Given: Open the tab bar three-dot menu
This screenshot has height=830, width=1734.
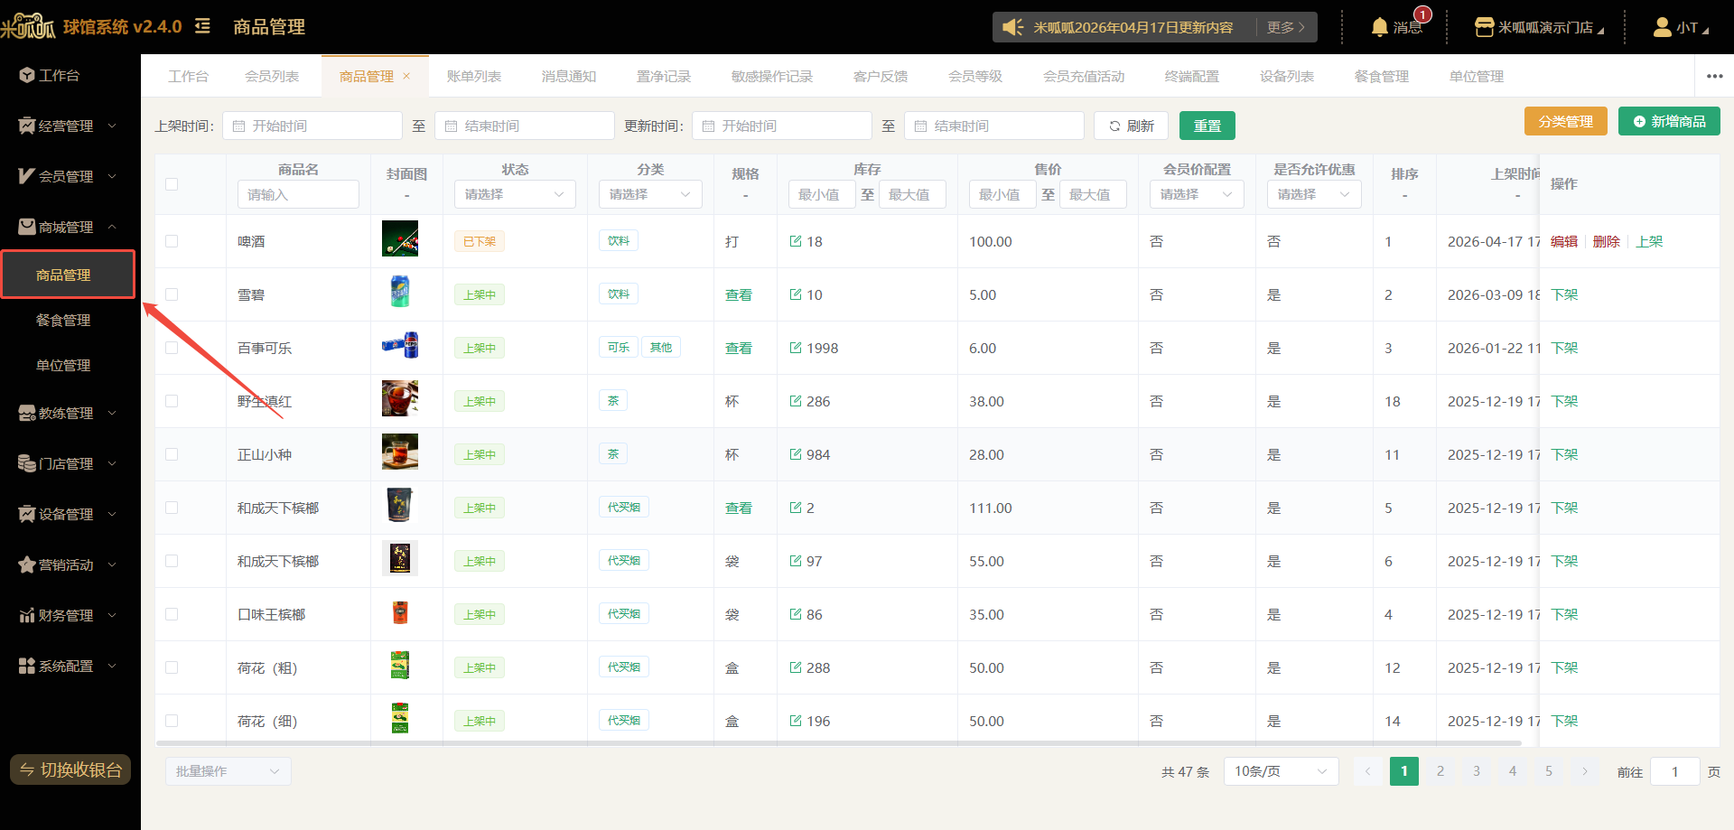Looking at the screenshot, I should click(1714, 77).
